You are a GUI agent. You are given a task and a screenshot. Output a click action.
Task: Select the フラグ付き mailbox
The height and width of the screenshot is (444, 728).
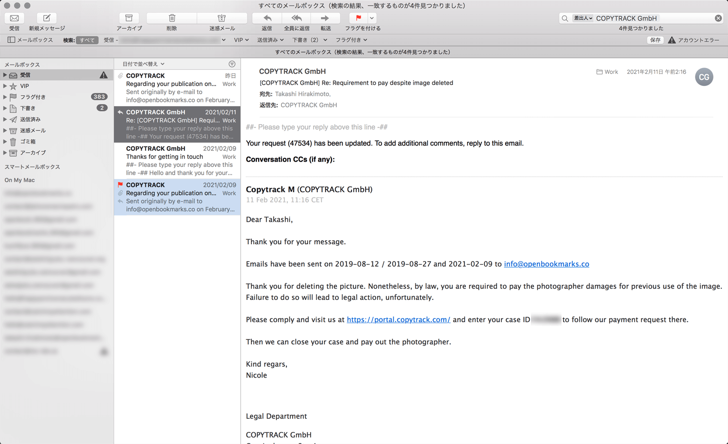pyautogui.click(x=57, y=97)
